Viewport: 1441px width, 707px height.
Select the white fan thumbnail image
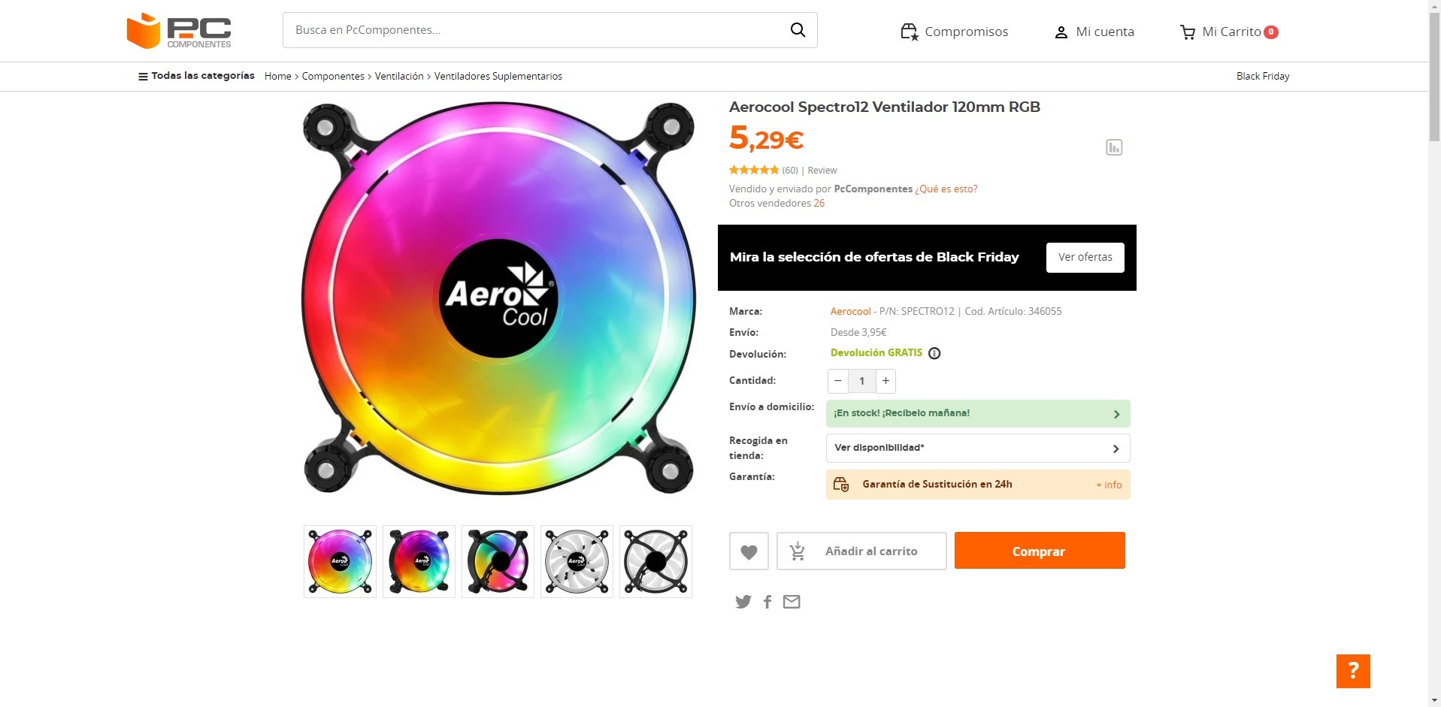[x=577, y=561]
